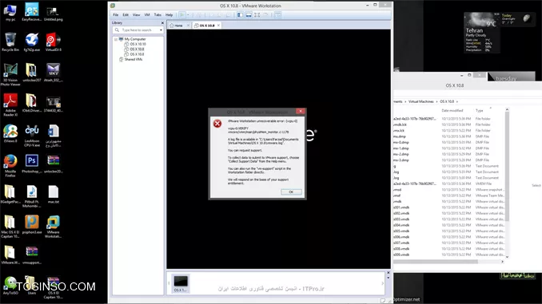Close the VMware unrecoverable error dialog

click(301, 111)
